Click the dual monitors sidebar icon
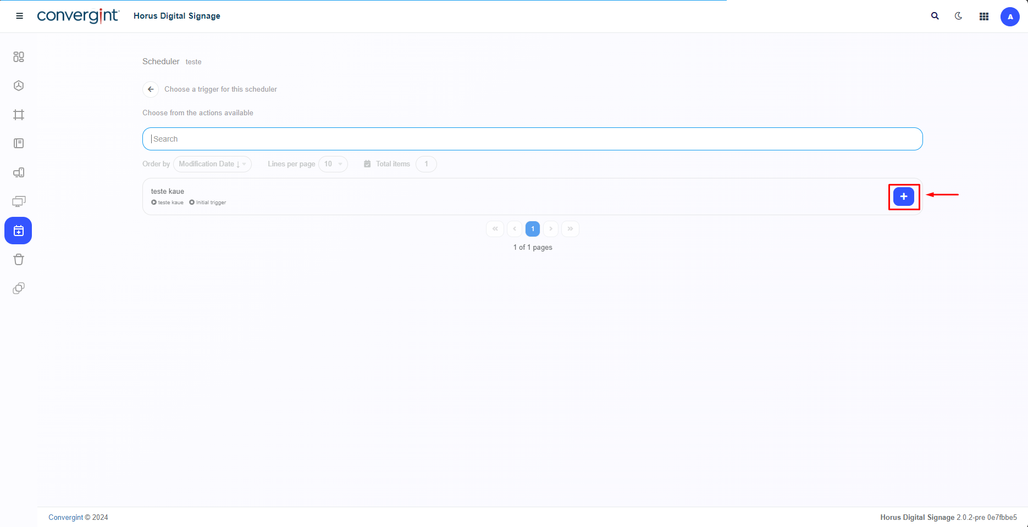This screenshot has width=1028, height=527. (19, 201)
